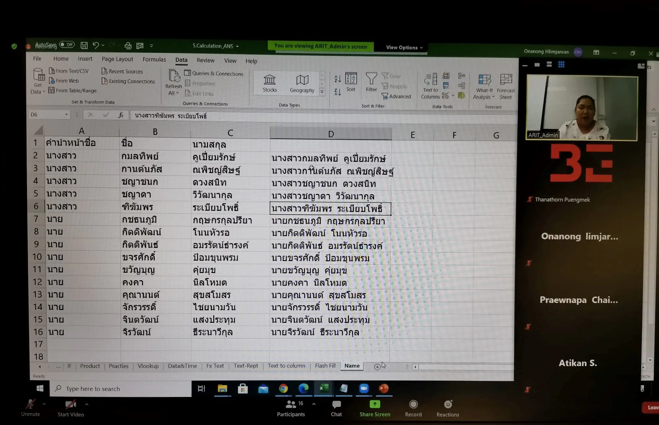Click the Share Screen button
Viewport: 659px width, 425px height.
(x=374, y=408)
